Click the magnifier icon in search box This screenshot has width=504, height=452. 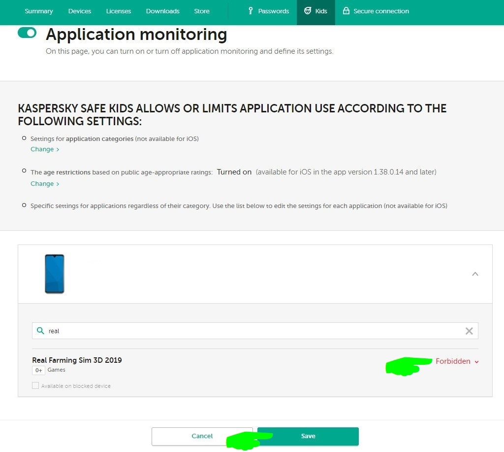click(x=41, y=331)
